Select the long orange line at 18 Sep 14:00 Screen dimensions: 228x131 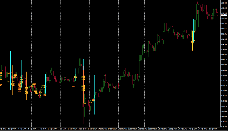point(83,86)
